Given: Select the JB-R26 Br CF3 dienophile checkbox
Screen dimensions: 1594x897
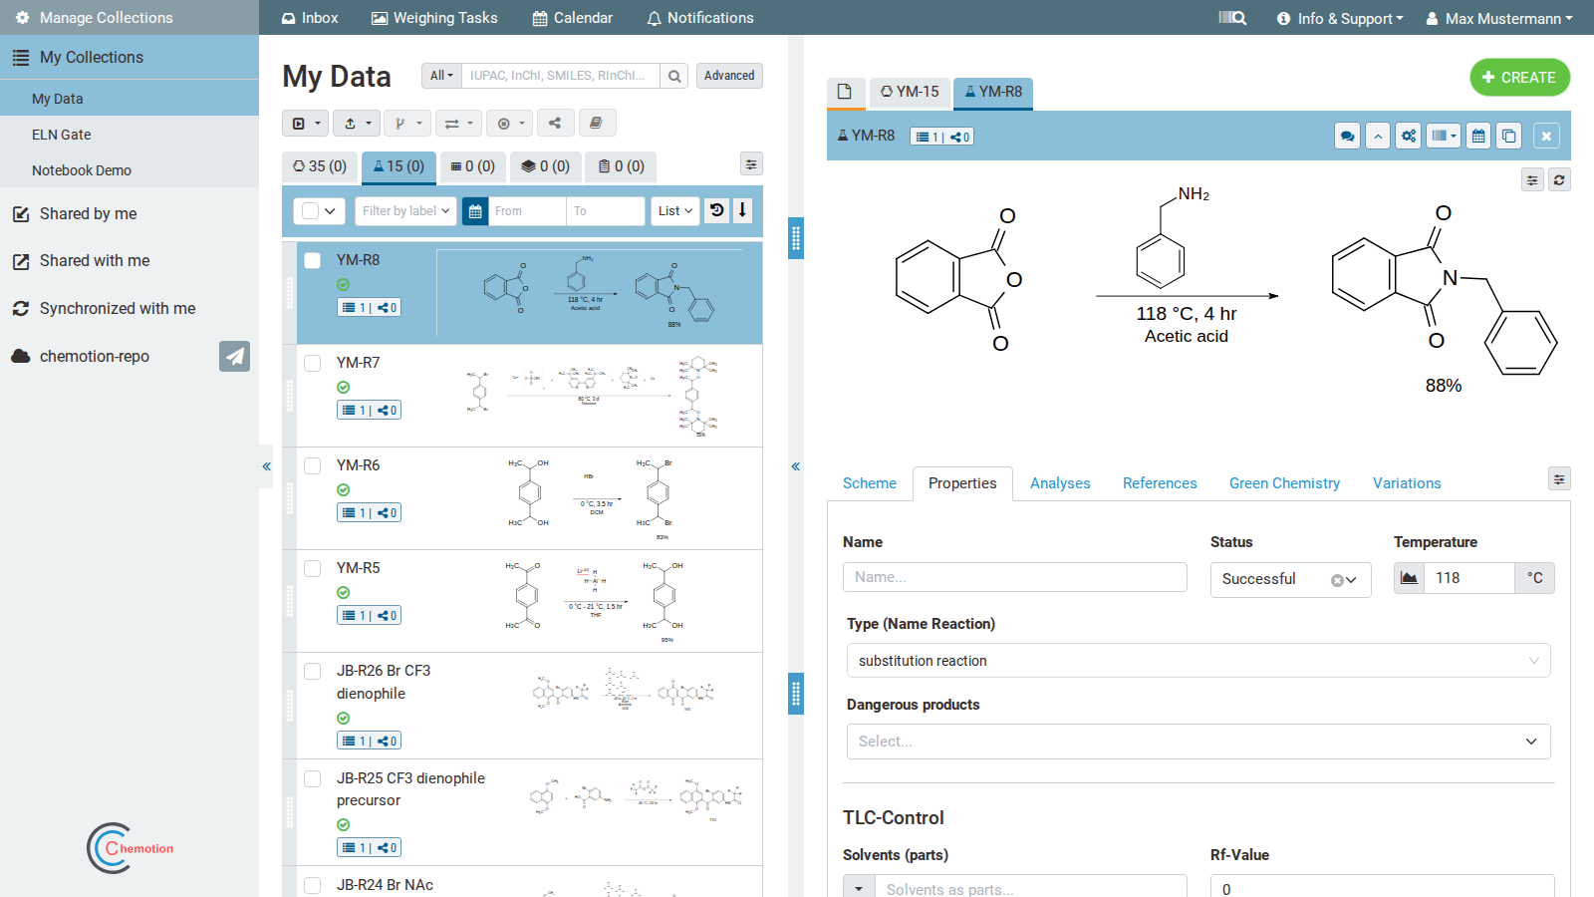Looking at the screenshot, I should 313,671.
